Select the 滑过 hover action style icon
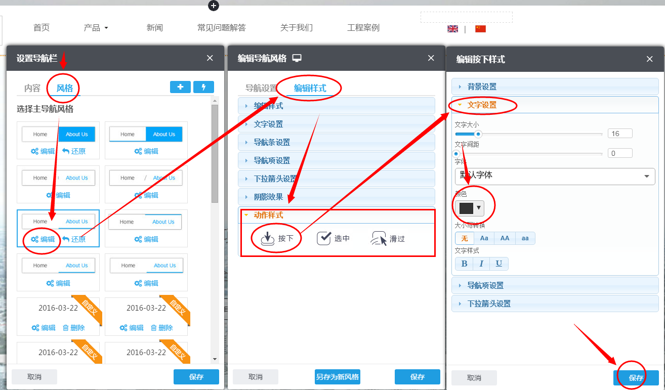The height and width of the screenshot is (390, 665). [379, 238]
